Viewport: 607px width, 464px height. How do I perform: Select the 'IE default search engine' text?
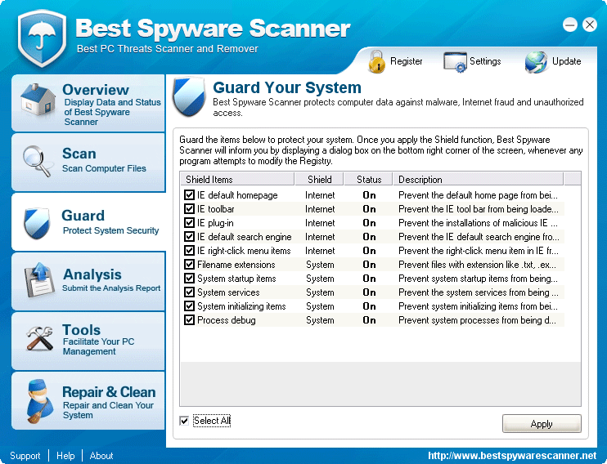click(x=245, y=237)
